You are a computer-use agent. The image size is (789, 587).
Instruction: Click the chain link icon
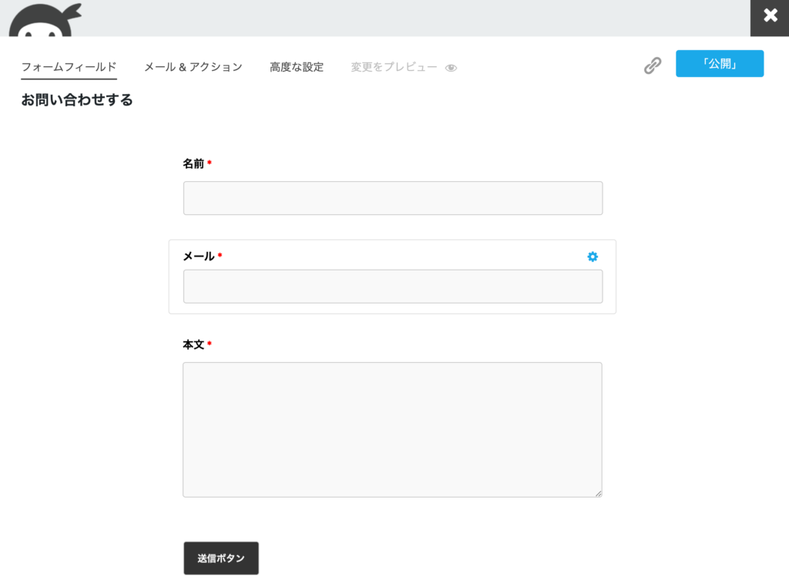653,65
